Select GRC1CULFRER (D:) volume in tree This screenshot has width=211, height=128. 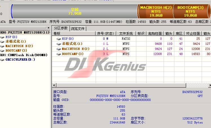pos(20,59)
